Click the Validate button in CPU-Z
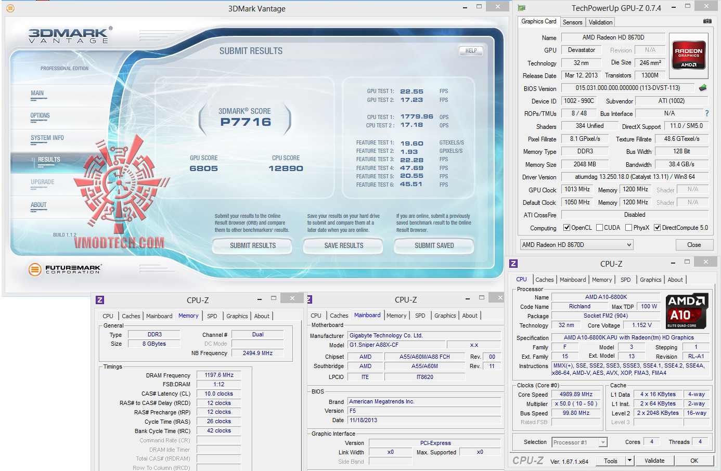721x471 pixels. tap(654, 461)
